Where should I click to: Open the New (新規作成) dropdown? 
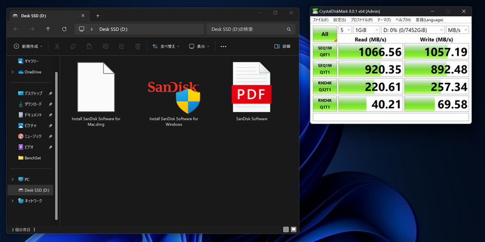(28, 47)
